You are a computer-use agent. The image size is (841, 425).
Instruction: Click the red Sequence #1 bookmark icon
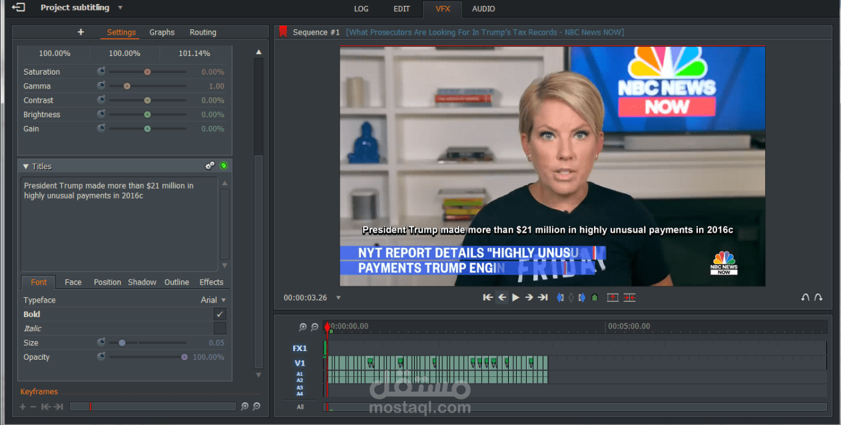click(x=283, y=31)
